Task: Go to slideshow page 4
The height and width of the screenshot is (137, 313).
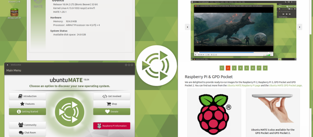Action: pos(240,68)
